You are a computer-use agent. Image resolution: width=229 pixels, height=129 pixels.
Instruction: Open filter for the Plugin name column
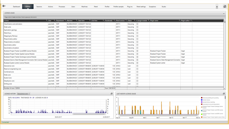coord(179,21)
